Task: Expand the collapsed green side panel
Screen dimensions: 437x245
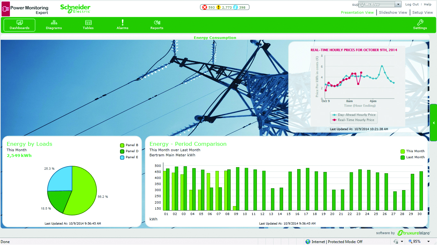Action: [433, 123]
